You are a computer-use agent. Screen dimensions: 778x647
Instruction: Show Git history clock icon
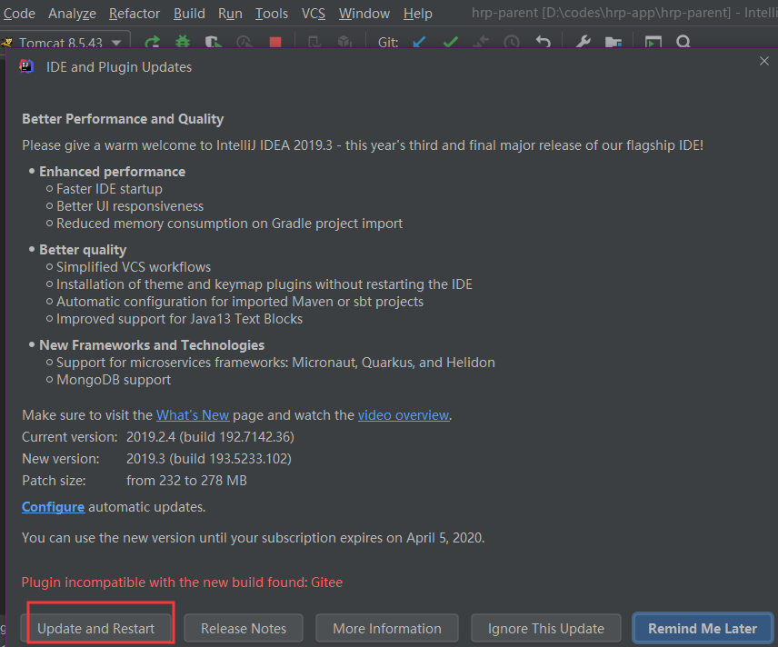coord(512,42)
